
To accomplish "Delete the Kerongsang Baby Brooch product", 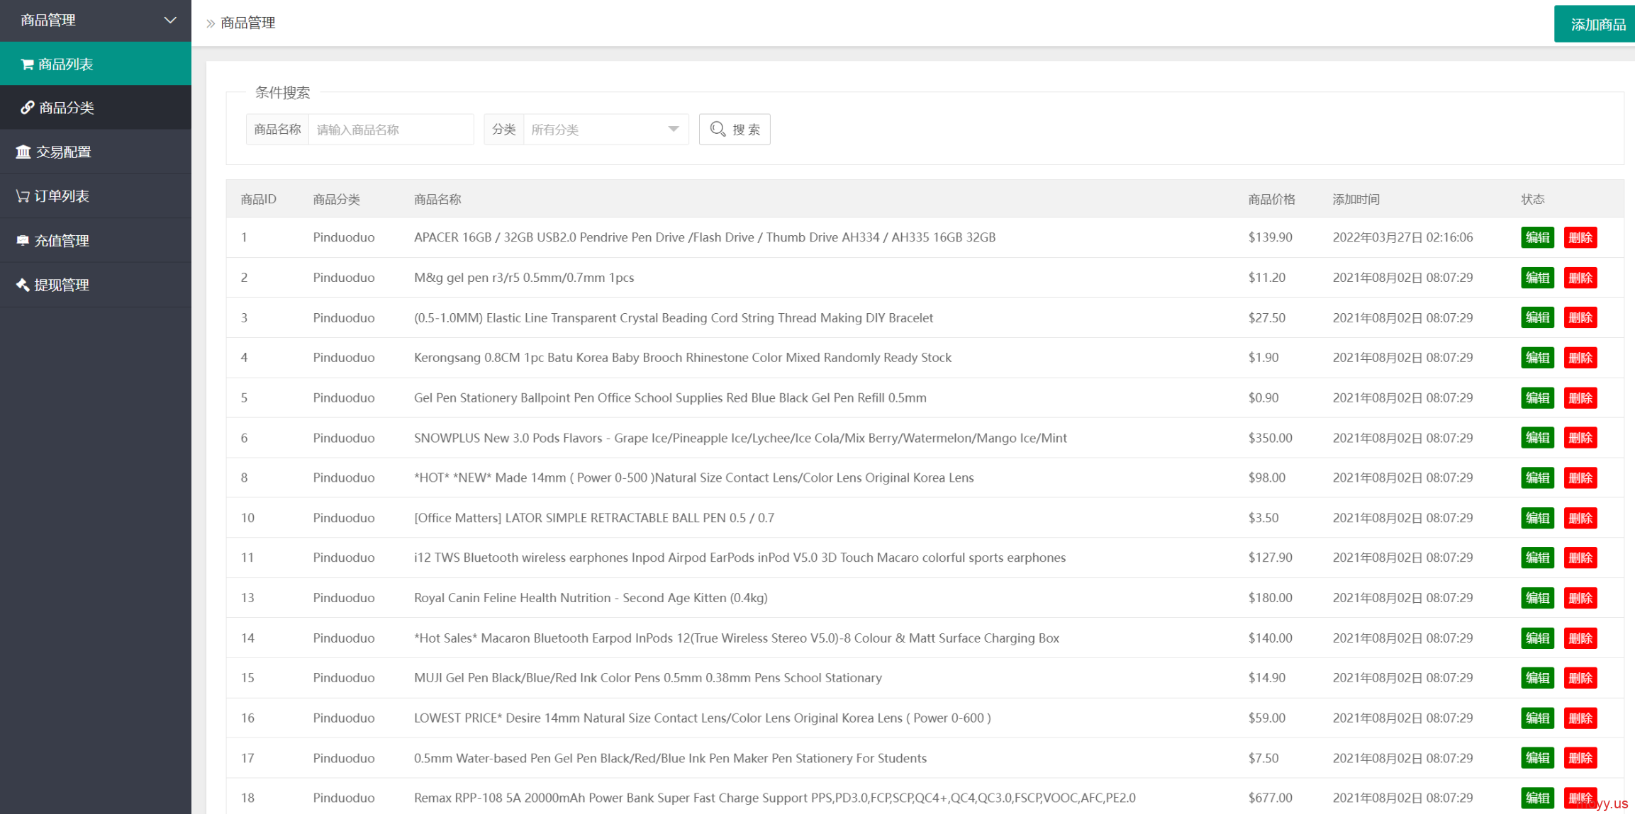I will coord(1580,358).
